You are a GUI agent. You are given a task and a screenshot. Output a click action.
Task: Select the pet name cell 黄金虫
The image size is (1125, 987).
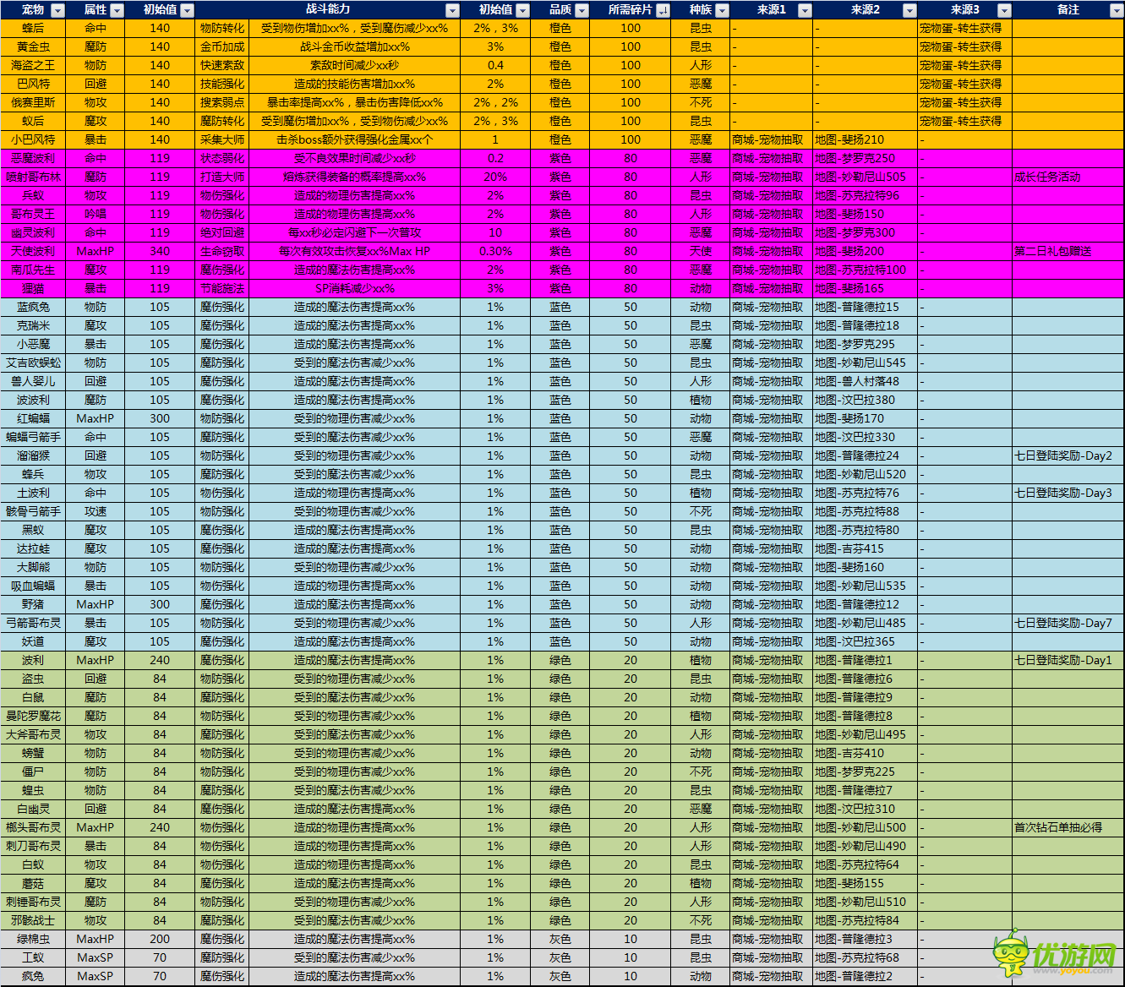click(33, 46)
